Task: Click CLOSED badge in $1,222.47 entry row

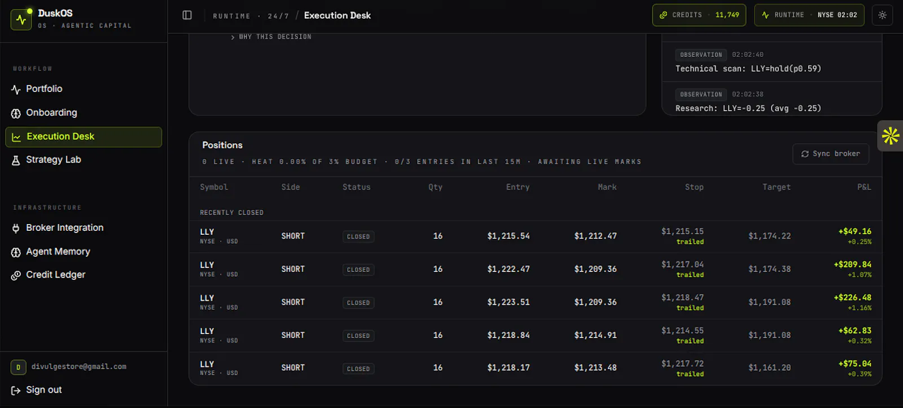Action: coord(358,270)
